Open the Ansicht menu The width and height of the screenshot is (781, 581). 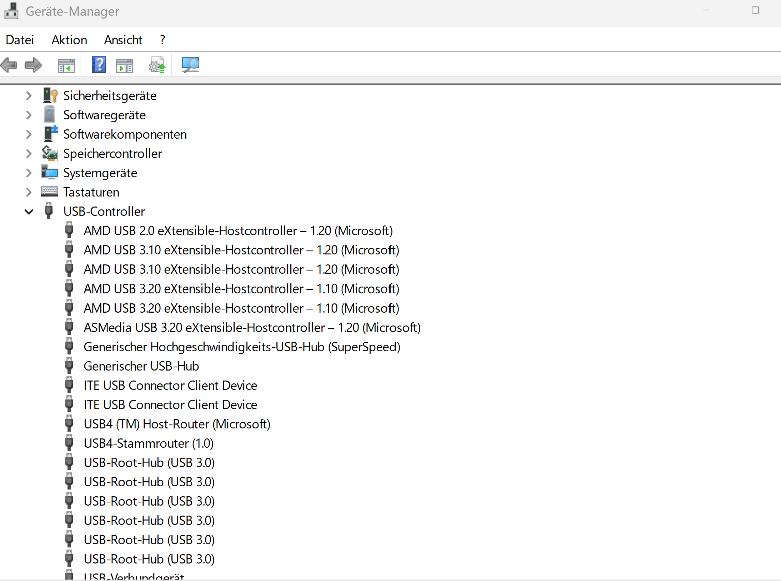(x=123, y=40)
